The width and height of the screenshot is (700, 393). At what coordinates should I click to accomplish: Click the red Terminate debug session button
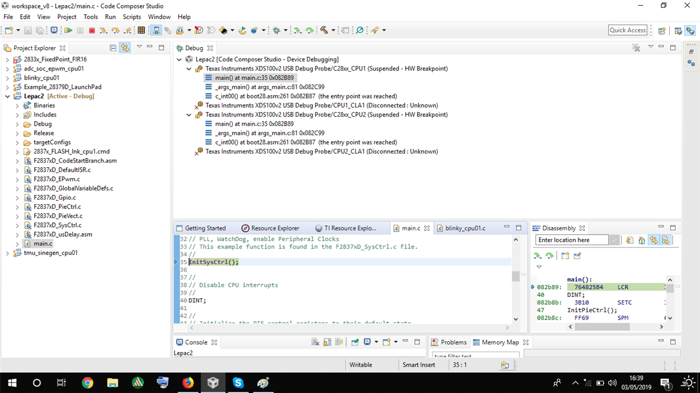coord(92,30)
